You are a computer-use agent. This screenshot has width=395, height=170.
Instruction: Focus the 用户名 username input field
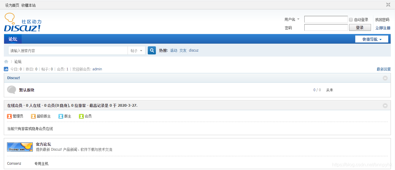(x=326, y=19)
